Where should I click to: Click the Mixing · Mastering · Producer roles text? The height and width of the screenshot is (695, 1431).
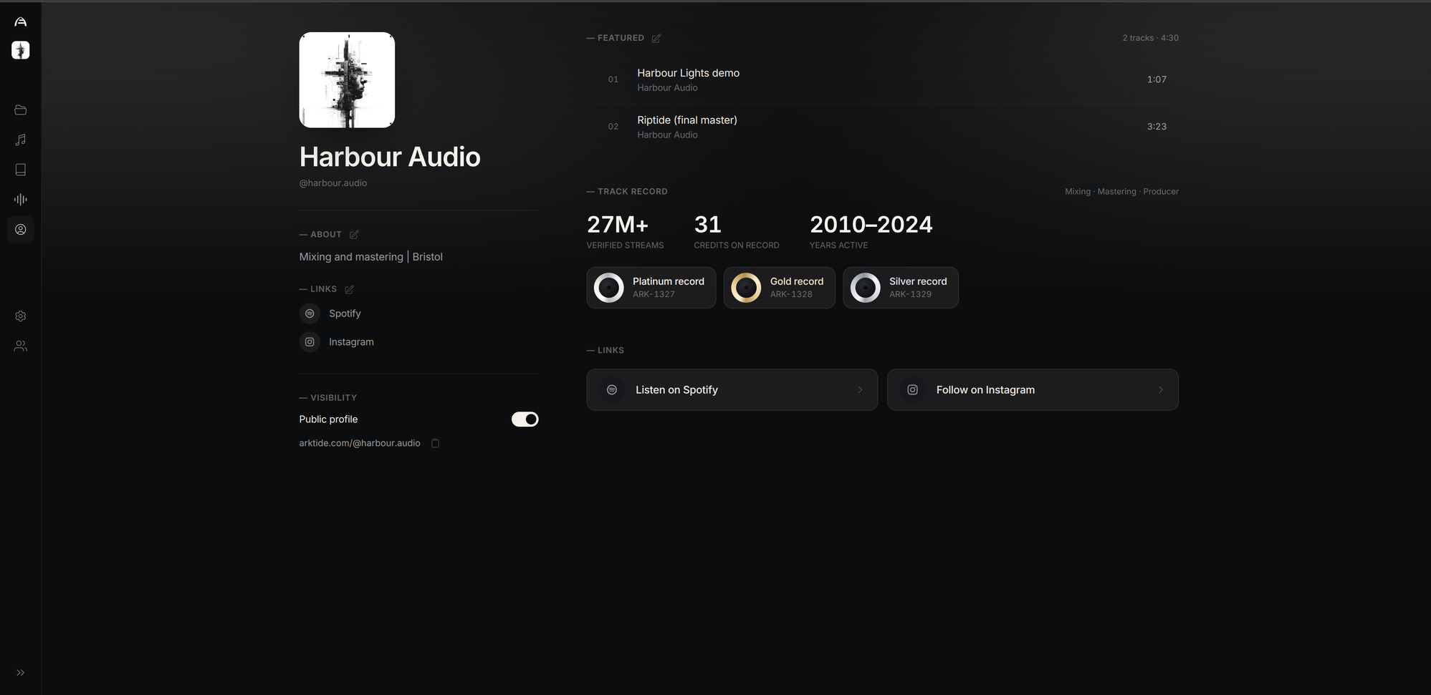point(1121,192)
